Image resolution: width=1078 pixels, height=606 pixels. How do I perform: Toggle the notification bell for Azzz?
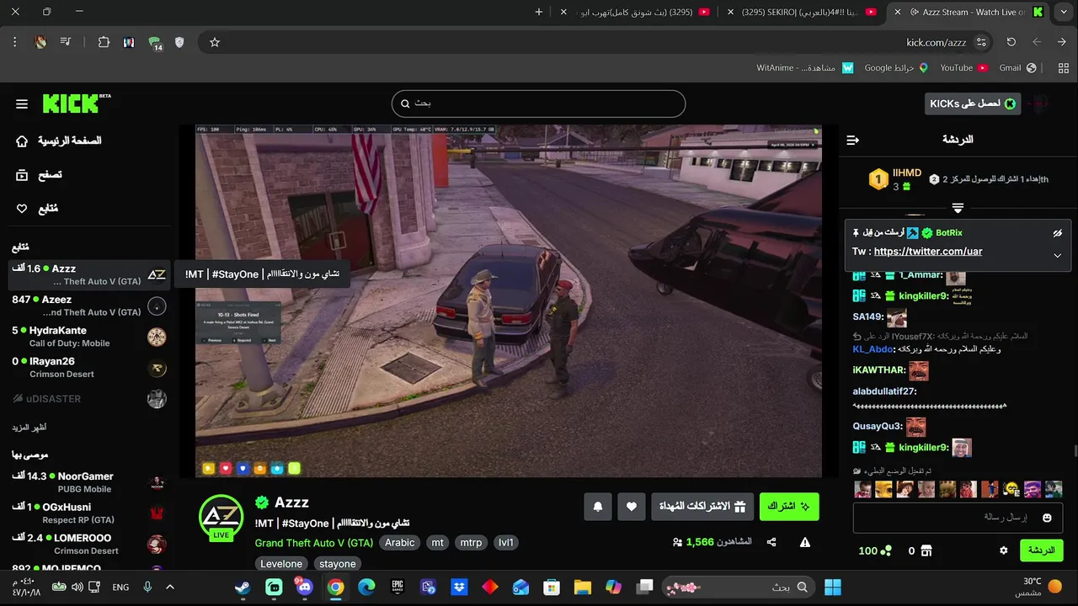pyautogui.click(x=598, y=507)
